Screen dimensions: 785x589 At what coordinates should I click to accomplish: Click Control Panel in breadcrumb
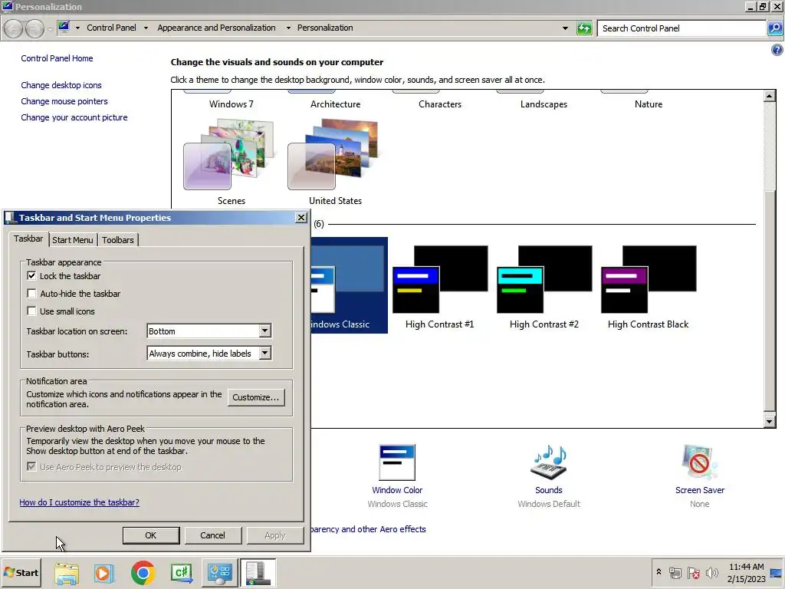pos(111,28)
